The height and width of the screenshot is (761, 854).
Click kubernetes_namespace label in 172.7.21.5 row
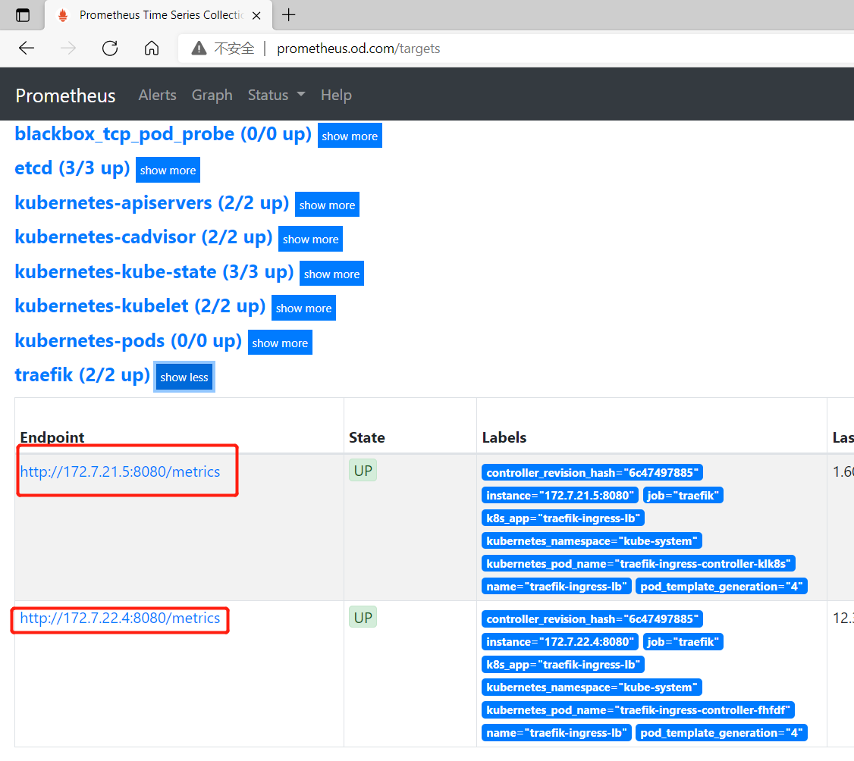pos(592,541)
